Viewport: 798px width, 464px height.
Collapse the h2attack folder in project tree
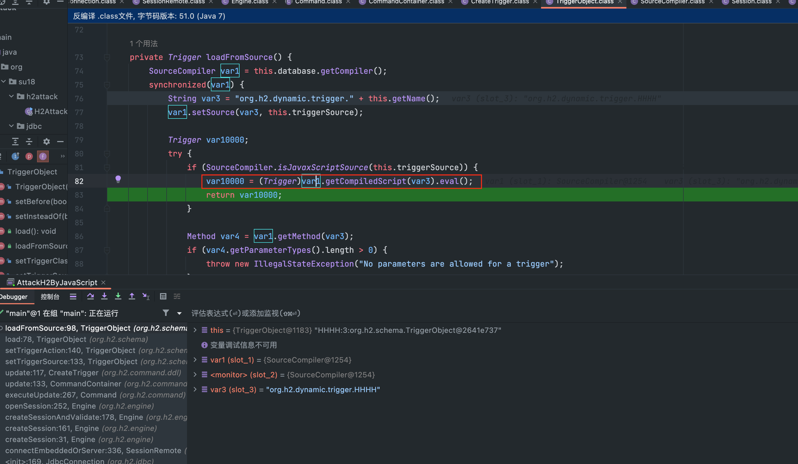[x=11, y=96]
